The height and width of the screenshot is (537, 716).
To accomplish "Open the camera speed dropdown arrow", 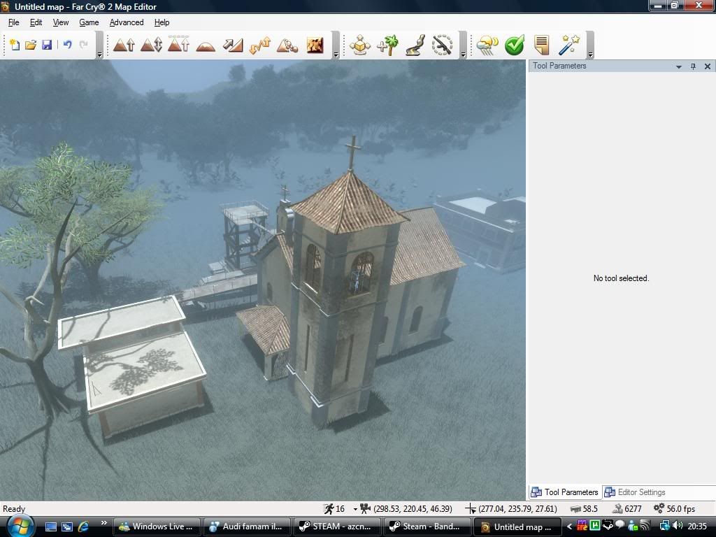I will point(355,509).
